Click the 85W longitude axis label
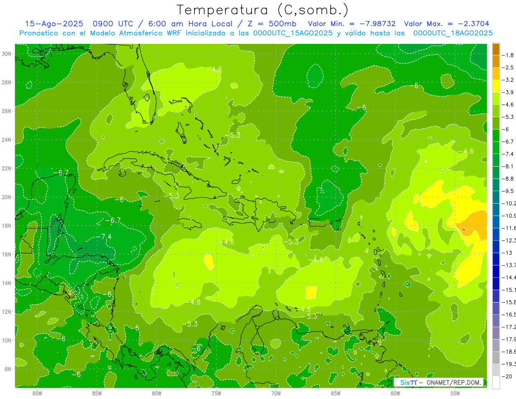Image resolution: width=516 pixels, height=399 pixels. pos(97,393)
